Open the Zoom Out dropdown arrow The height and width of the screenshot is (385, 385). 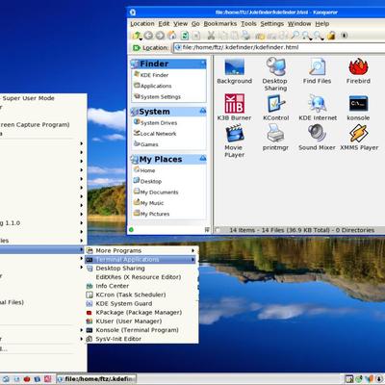[322, 38]
